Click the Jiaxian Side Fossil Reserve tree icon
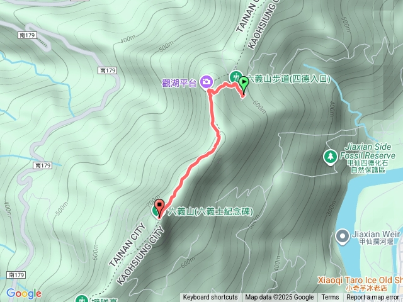This screenshot has width=403, height=302. point(330,157)
